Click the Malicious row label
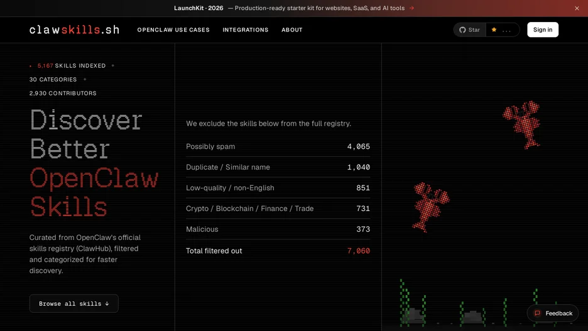 pyautogui.click(x=202, y=229)
